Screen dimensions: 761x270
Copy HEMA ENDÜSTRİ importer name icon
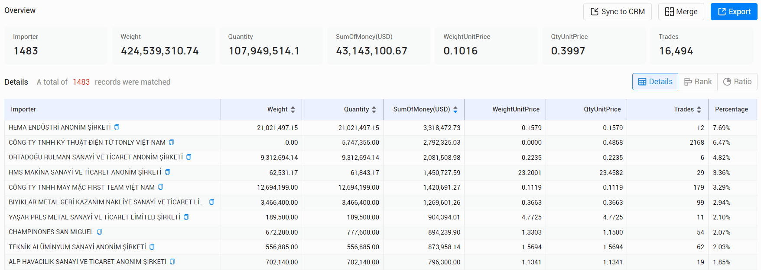117,127
